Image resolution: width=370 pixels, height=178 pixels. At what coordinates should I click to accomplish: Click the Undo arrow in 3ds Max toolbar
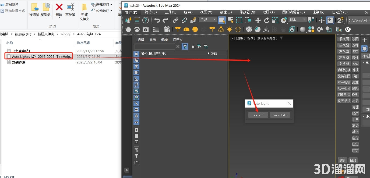click(157, 20)
